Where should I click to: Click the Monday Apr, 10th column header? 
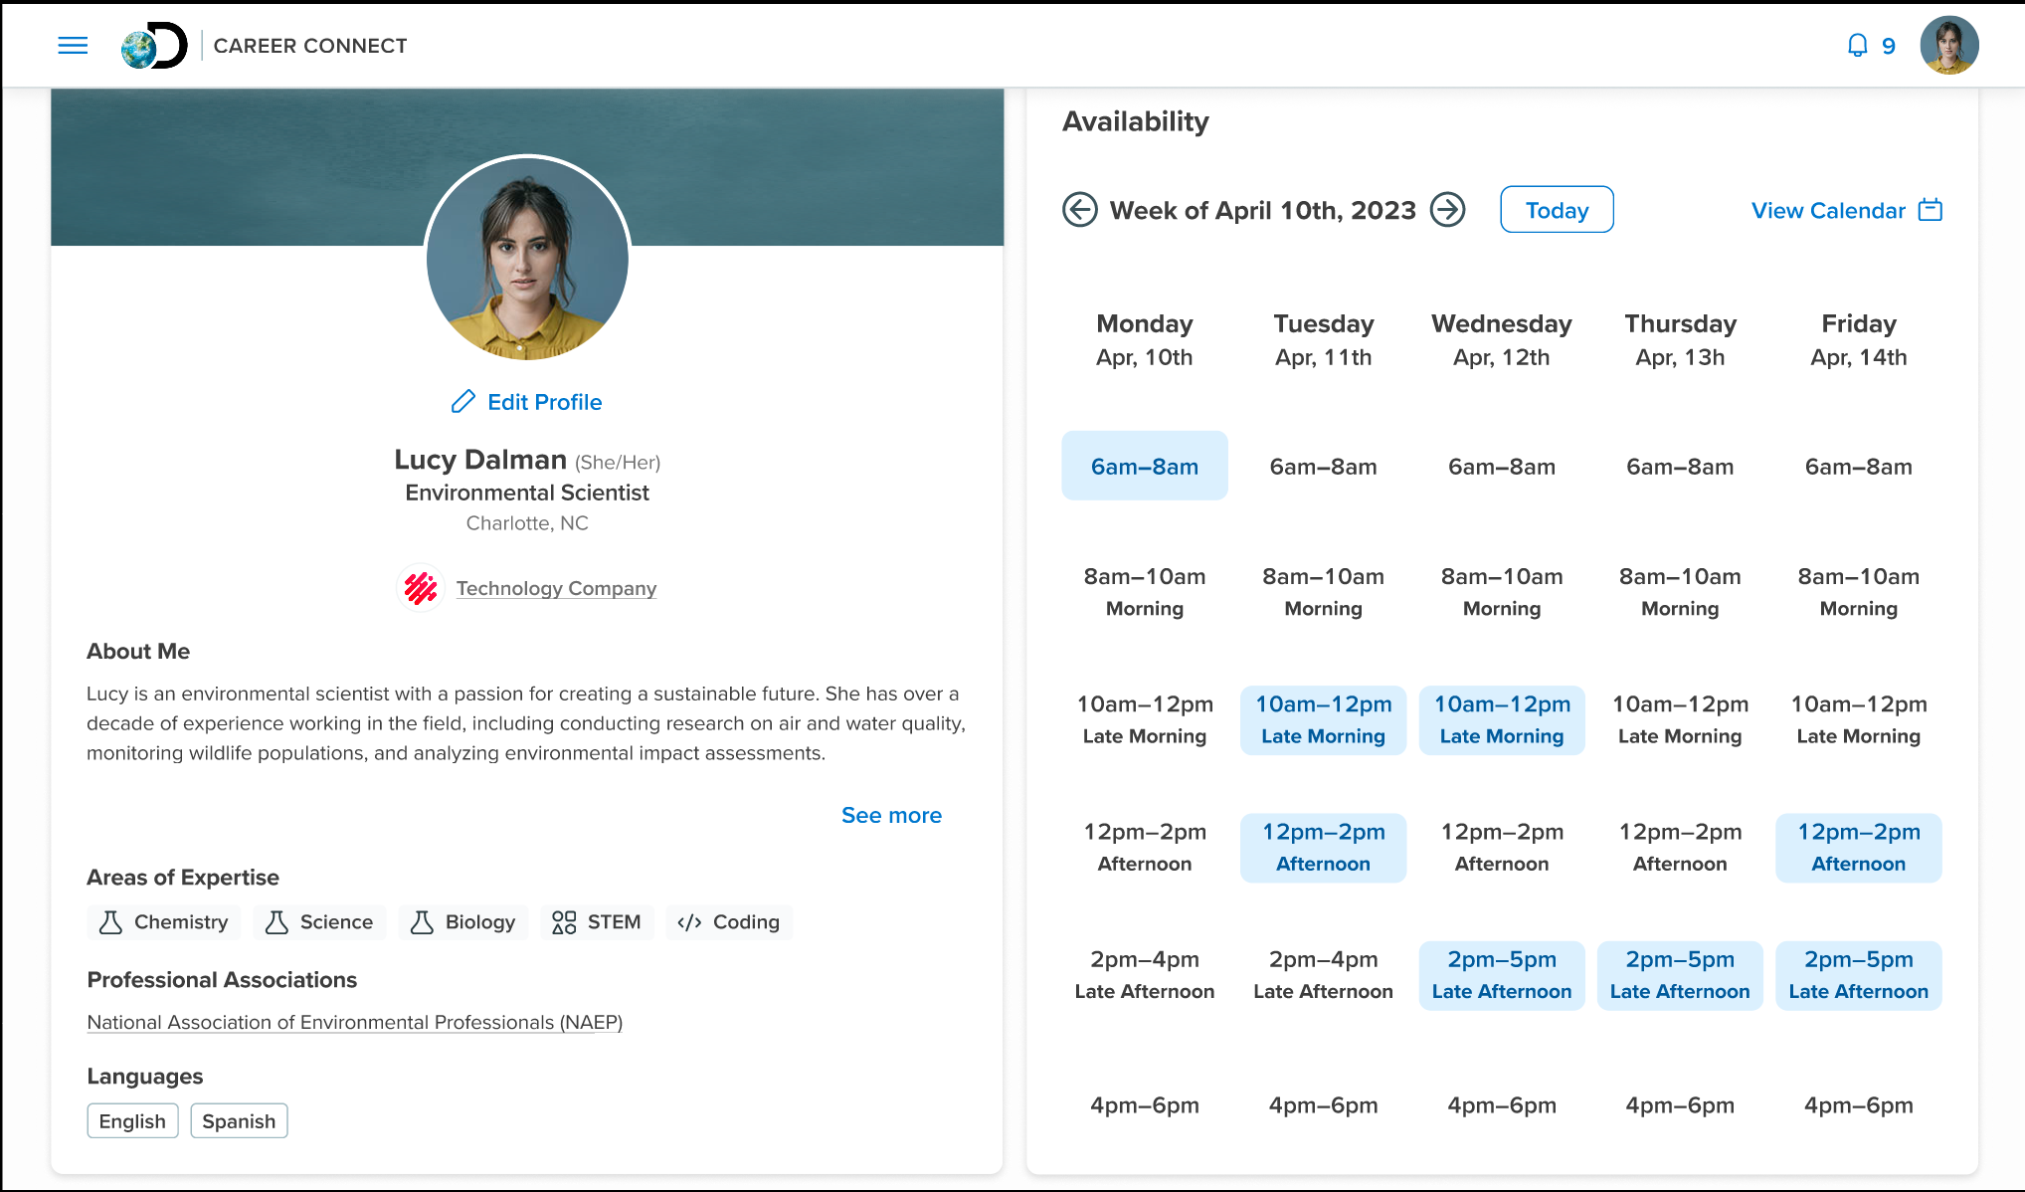1145,339
